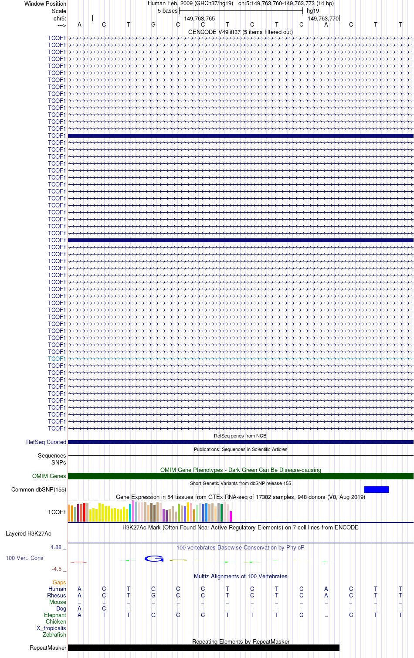The height and width of the screenshot is (658, 414).
Task: Click the Rhesus alignment row label
Action: (x=57, y=595)
